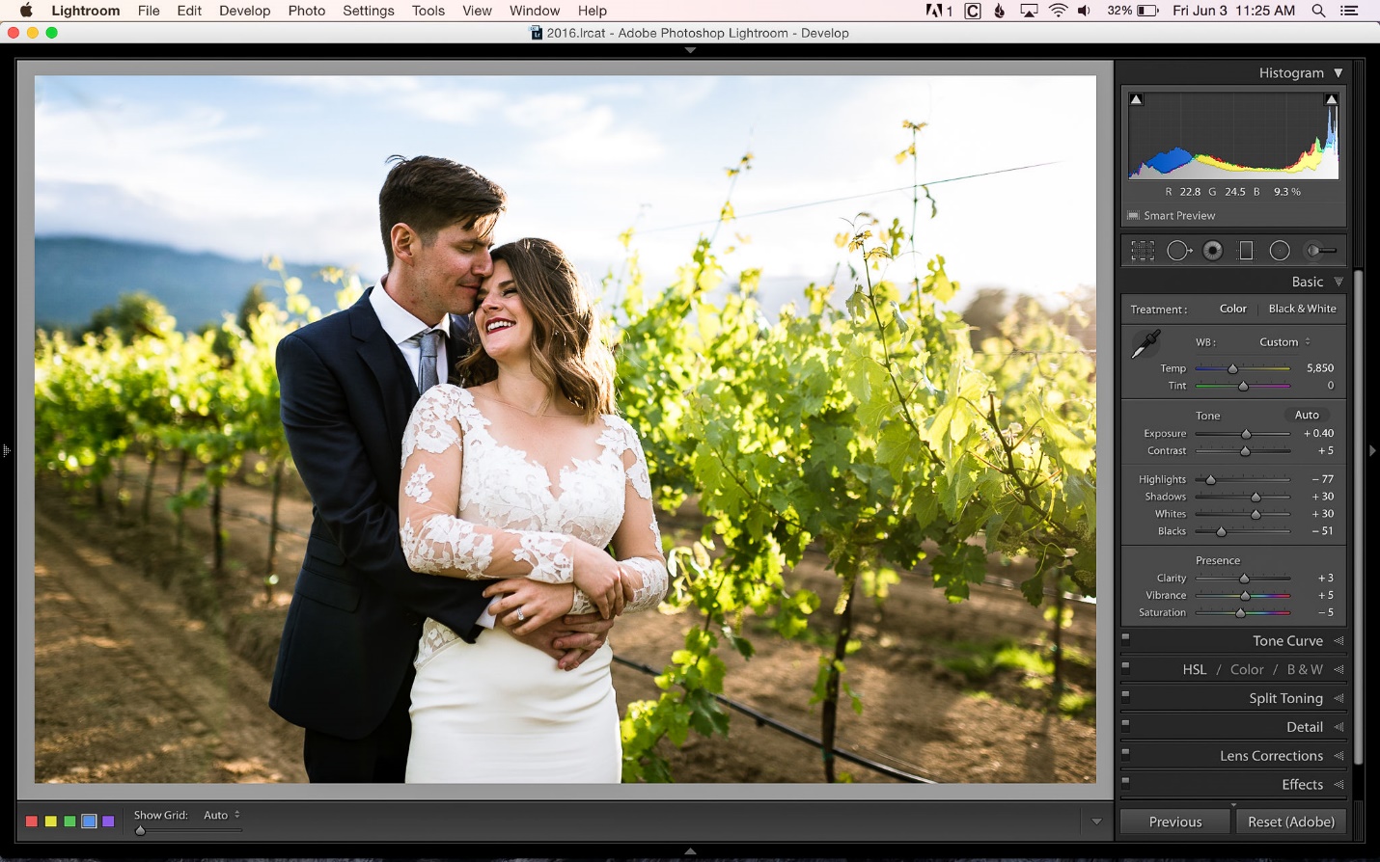Screen dimensions: 1380x862
Task: Open volume control in menu bar
Action: pyautogui.click(x=1085, y=11)
